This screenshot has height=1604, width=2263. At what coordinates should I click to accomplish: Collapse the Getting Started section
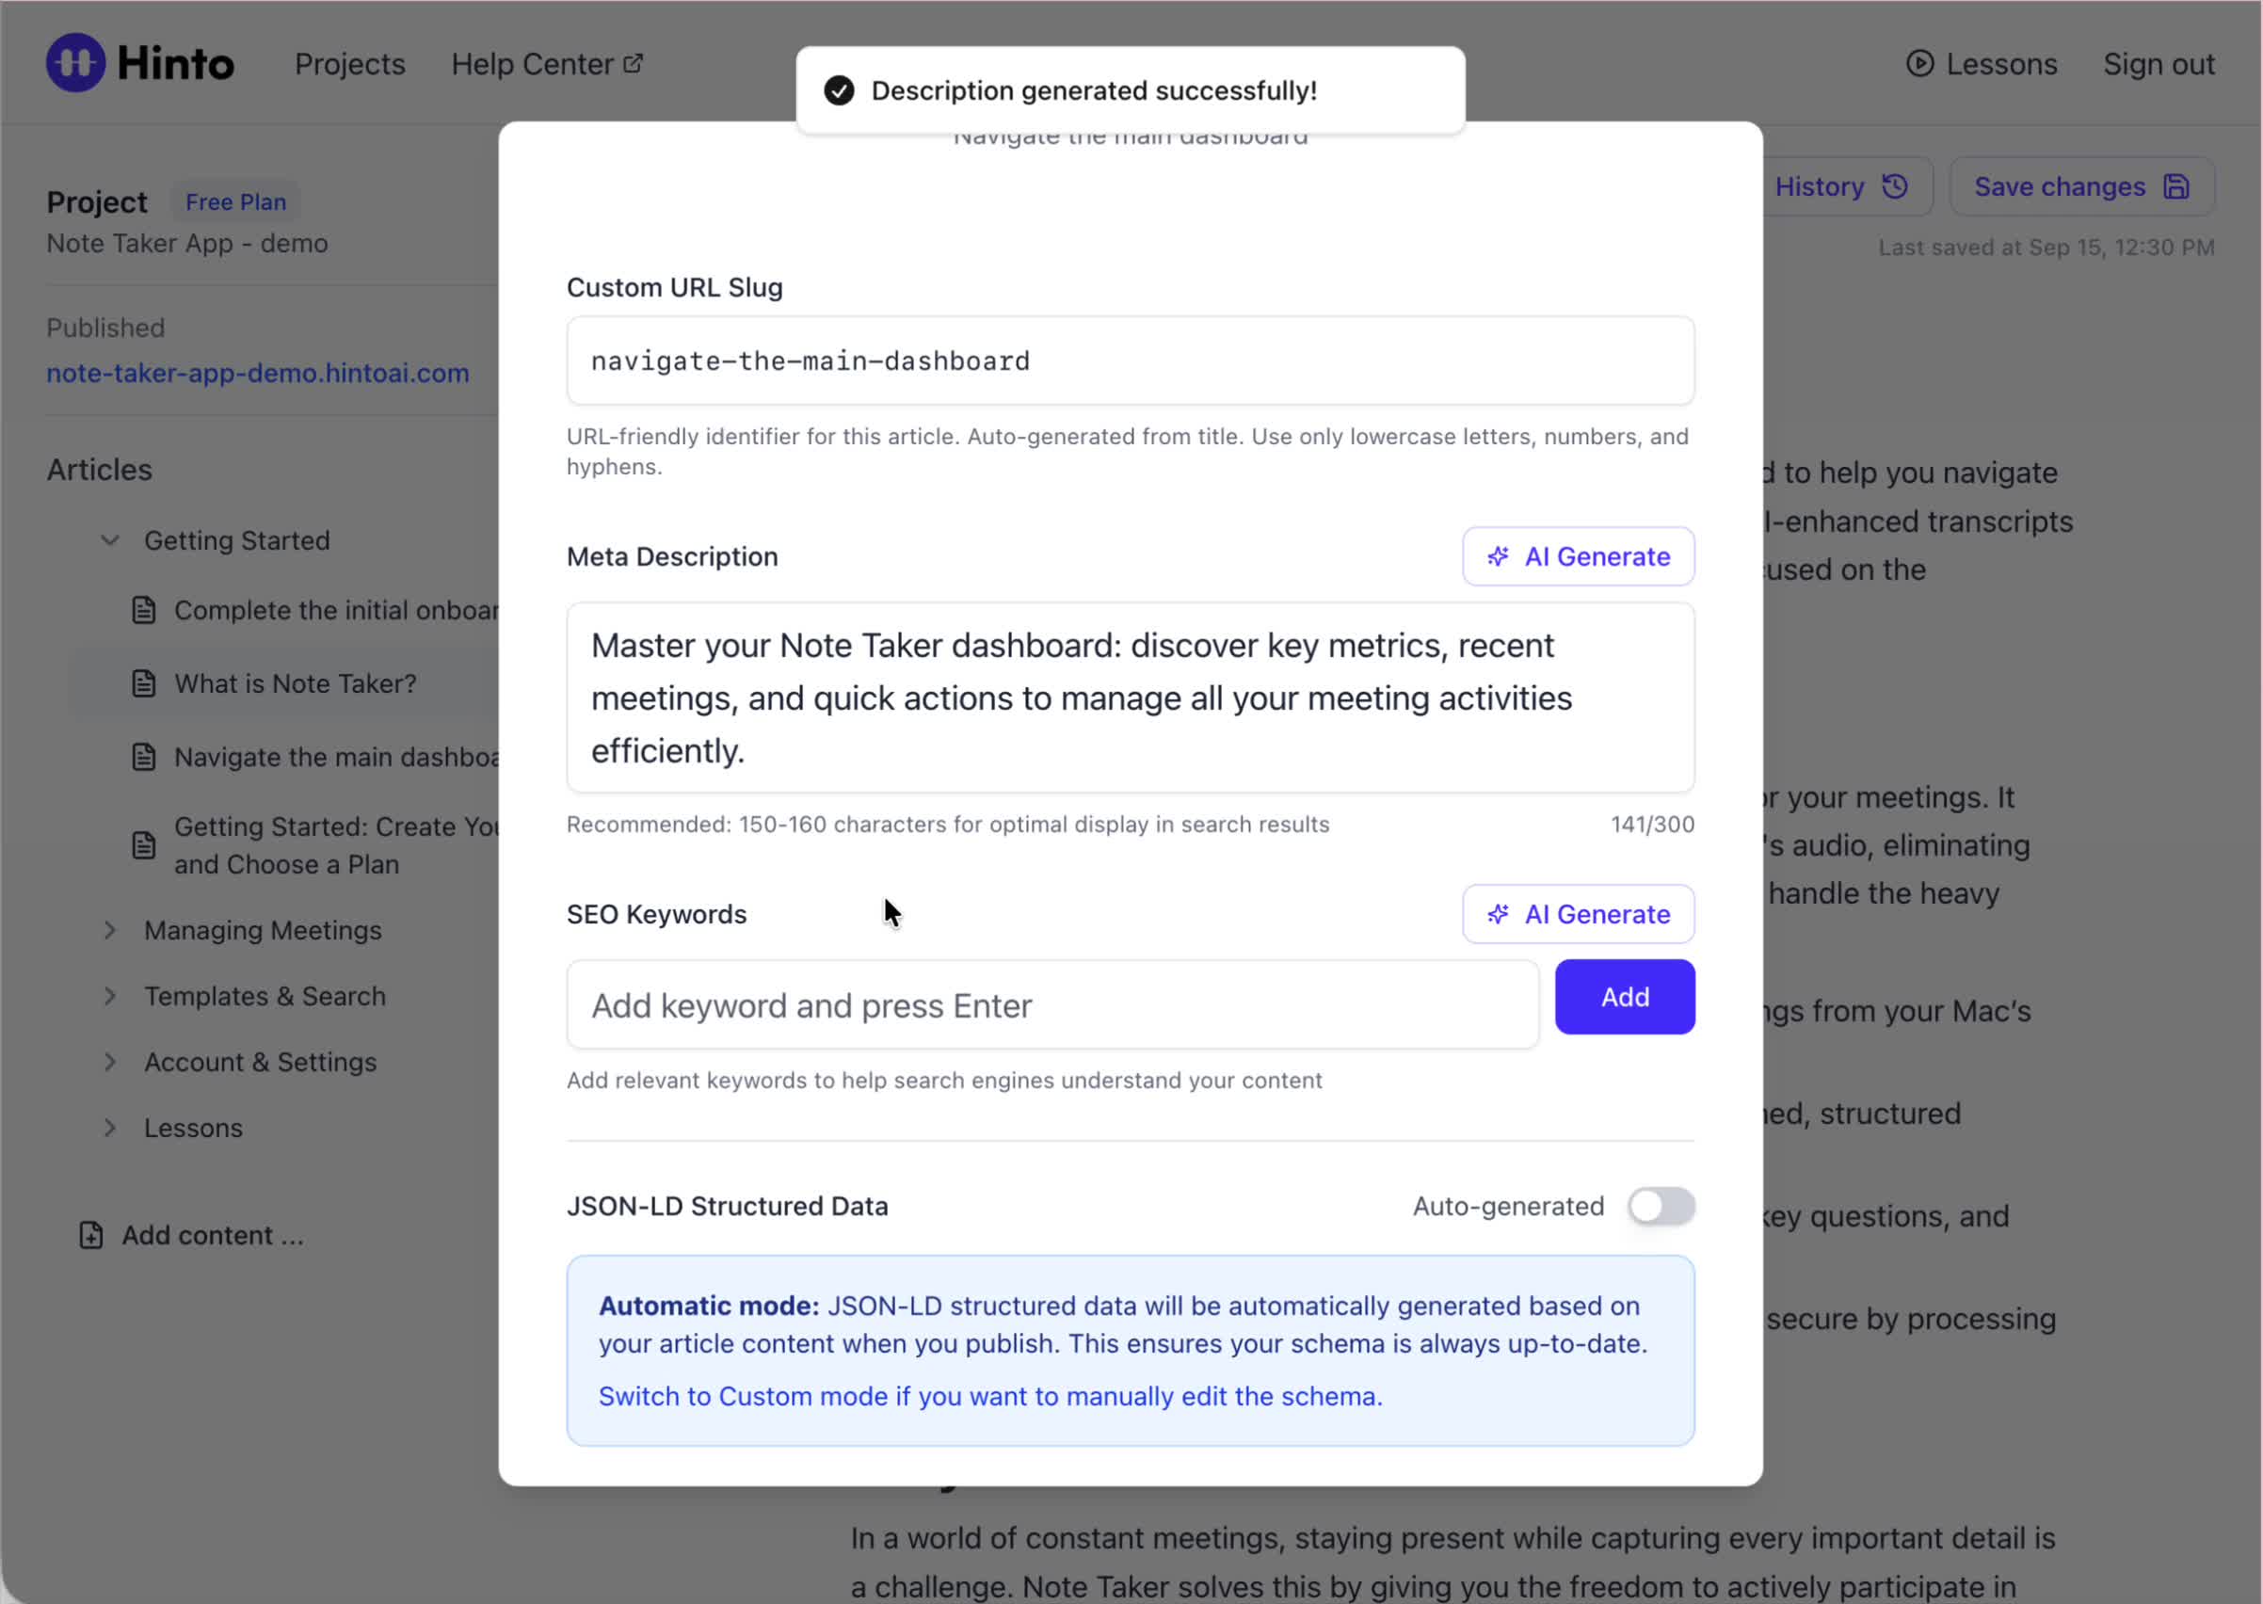(x=111, y=540)
